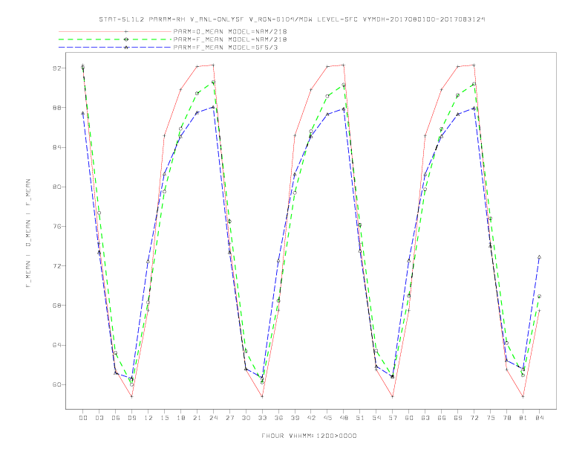The width and height of the screenshot is (588, 455).
Task: Click blue GFS triangle data point at hour 00
Action: point(83,113)
